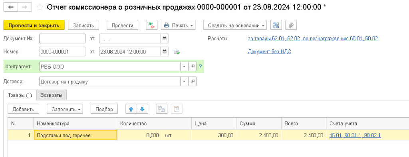This screenshot has height=157, width=409.
Task: Focus the Документ № input field
Action: tap(62, 39)
